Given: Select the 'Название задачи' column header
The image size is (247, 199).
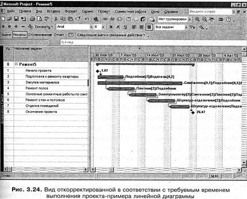Looking at the screenshot, I should click(51, 54).
